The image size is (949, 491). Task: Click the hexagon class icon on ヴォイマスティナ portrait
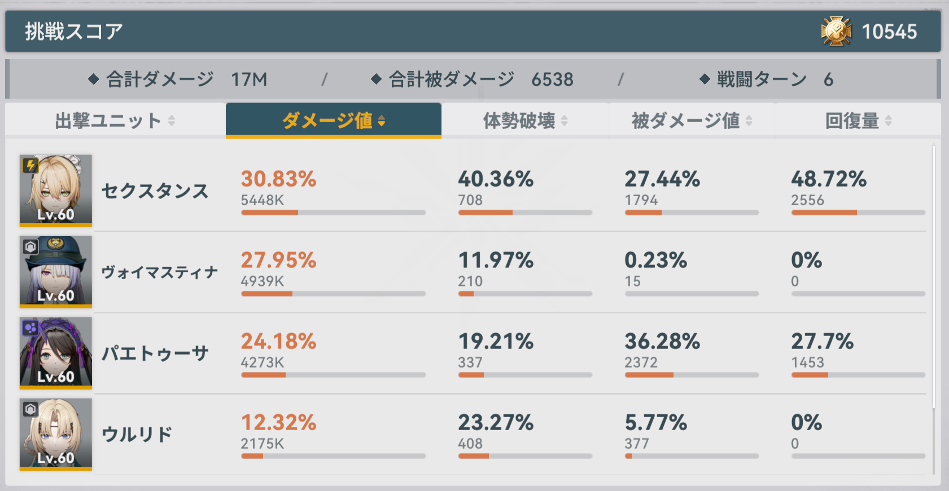(30, 247)
